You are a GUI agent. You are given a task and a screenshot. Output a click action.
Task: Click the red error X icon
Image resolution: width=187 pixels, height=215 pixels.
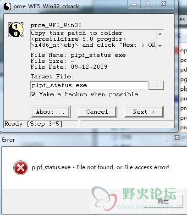click(21, 168)
